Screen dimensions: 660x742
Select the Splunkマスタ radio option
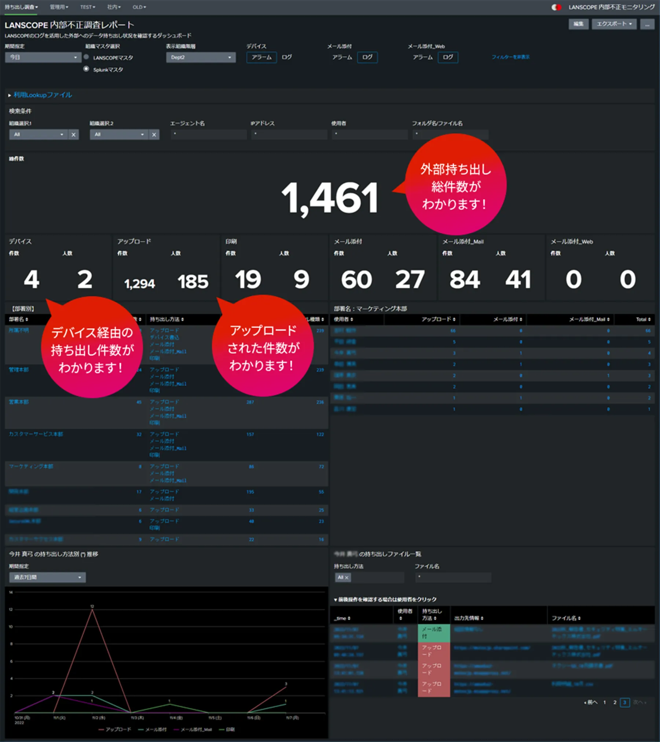tap(86, 69)
